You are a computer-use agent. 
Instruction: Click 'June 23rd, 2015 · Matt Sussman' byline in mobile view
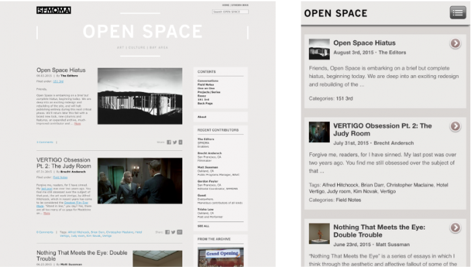371,245
